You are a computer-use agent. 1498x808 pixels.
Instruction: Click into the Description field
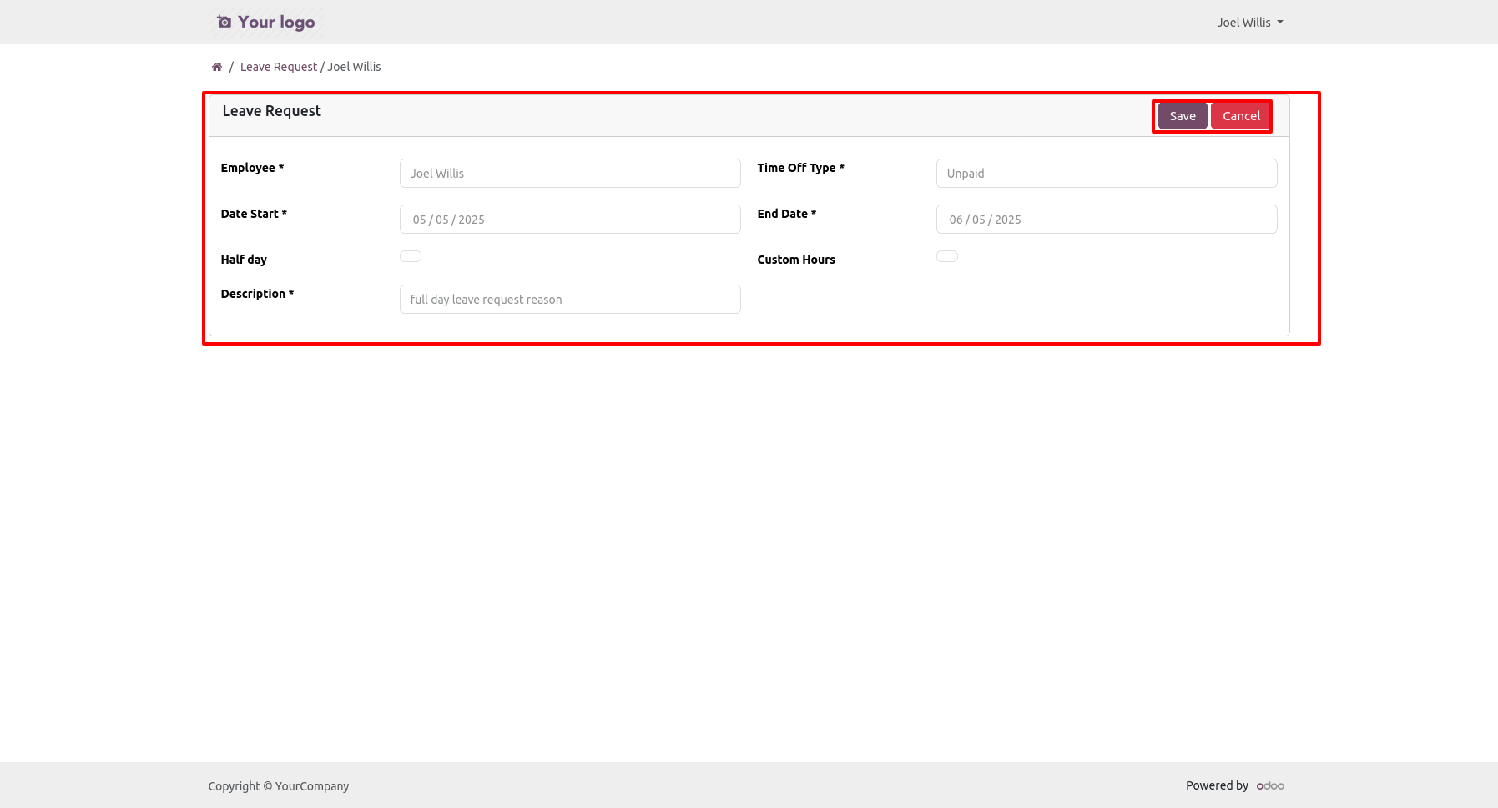click(x=570, y=300)
